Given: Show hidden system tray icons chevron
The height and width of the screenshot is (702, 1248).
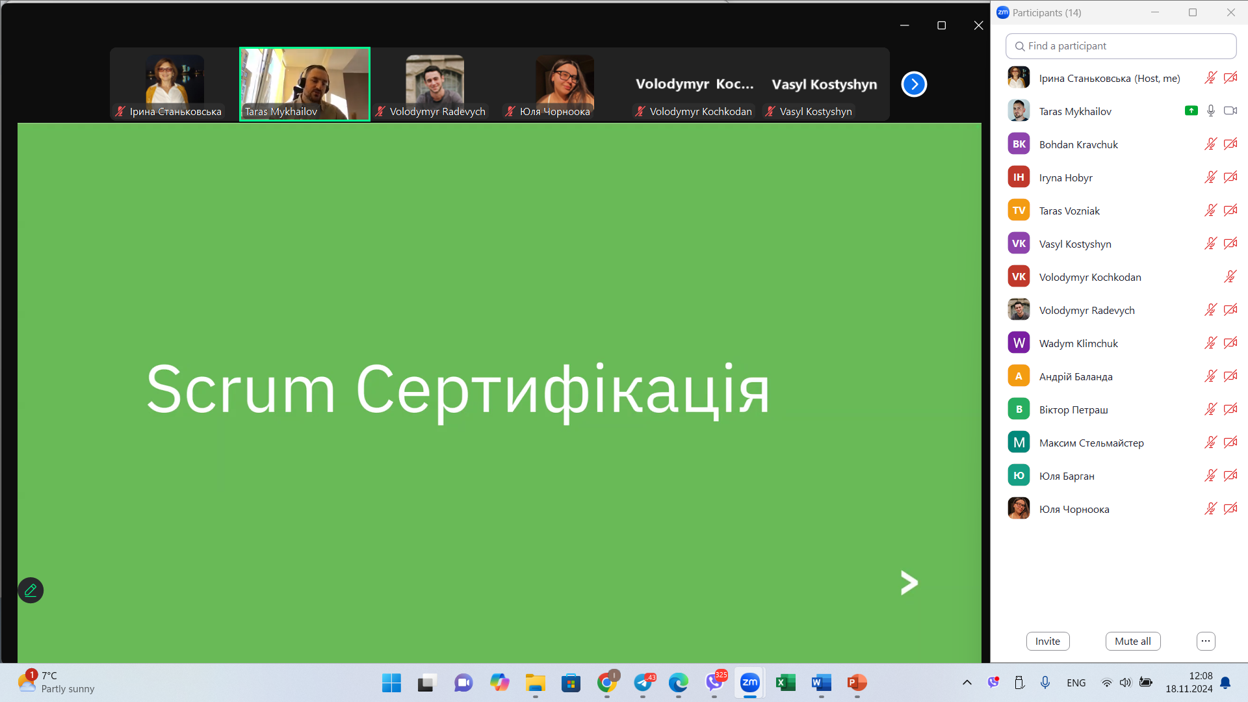Looking at the screenshot, I should pos(967,682).
